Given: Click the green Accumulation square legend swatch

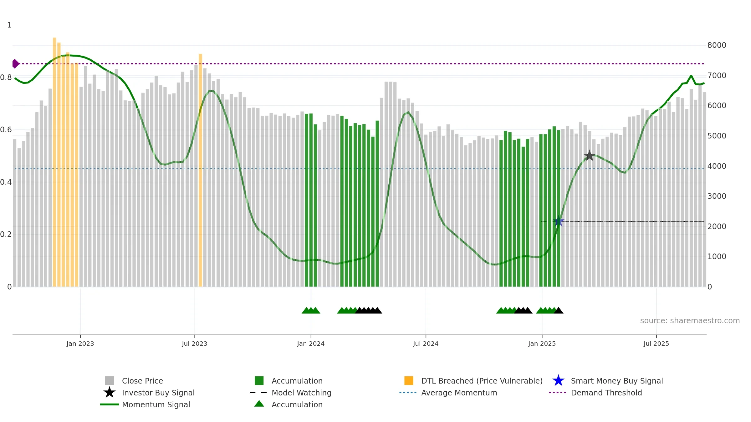Looking at the screenshot, I should 259,381.
